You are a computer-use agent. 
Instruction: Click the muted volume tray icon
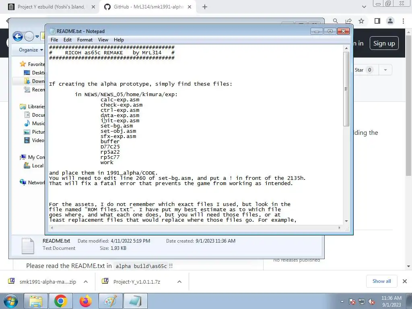tap(371, 301)
